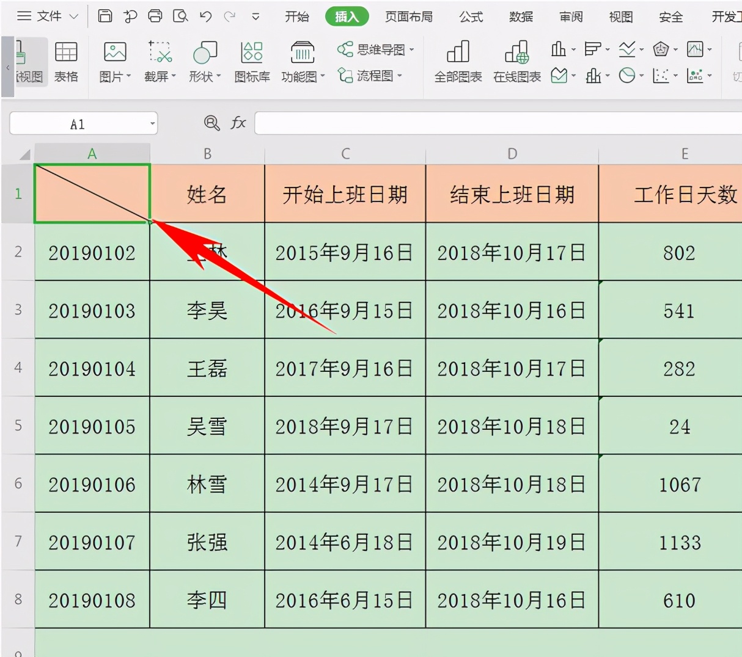742x657 pixels.
Task: Select header cell 姓名
Action: click(207, 194)
